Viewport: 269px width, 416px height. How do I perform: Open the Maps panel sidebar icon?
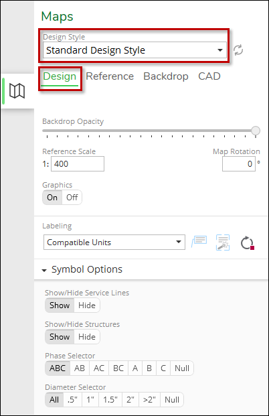(17, 91)
